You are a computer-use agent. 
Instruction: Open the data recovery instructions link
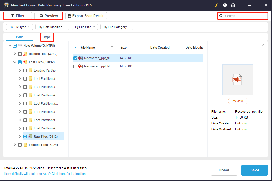tap(46, 174)
